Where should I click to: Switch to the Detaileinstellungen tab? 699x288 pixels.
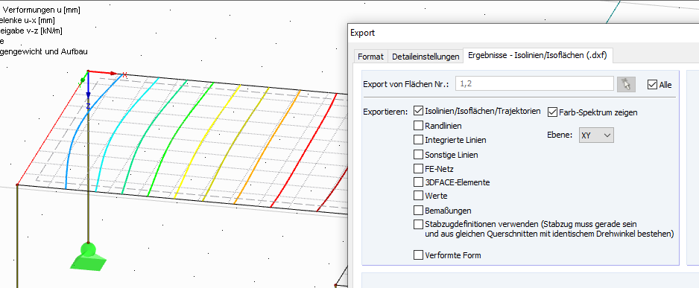click(x=426, y=57)
